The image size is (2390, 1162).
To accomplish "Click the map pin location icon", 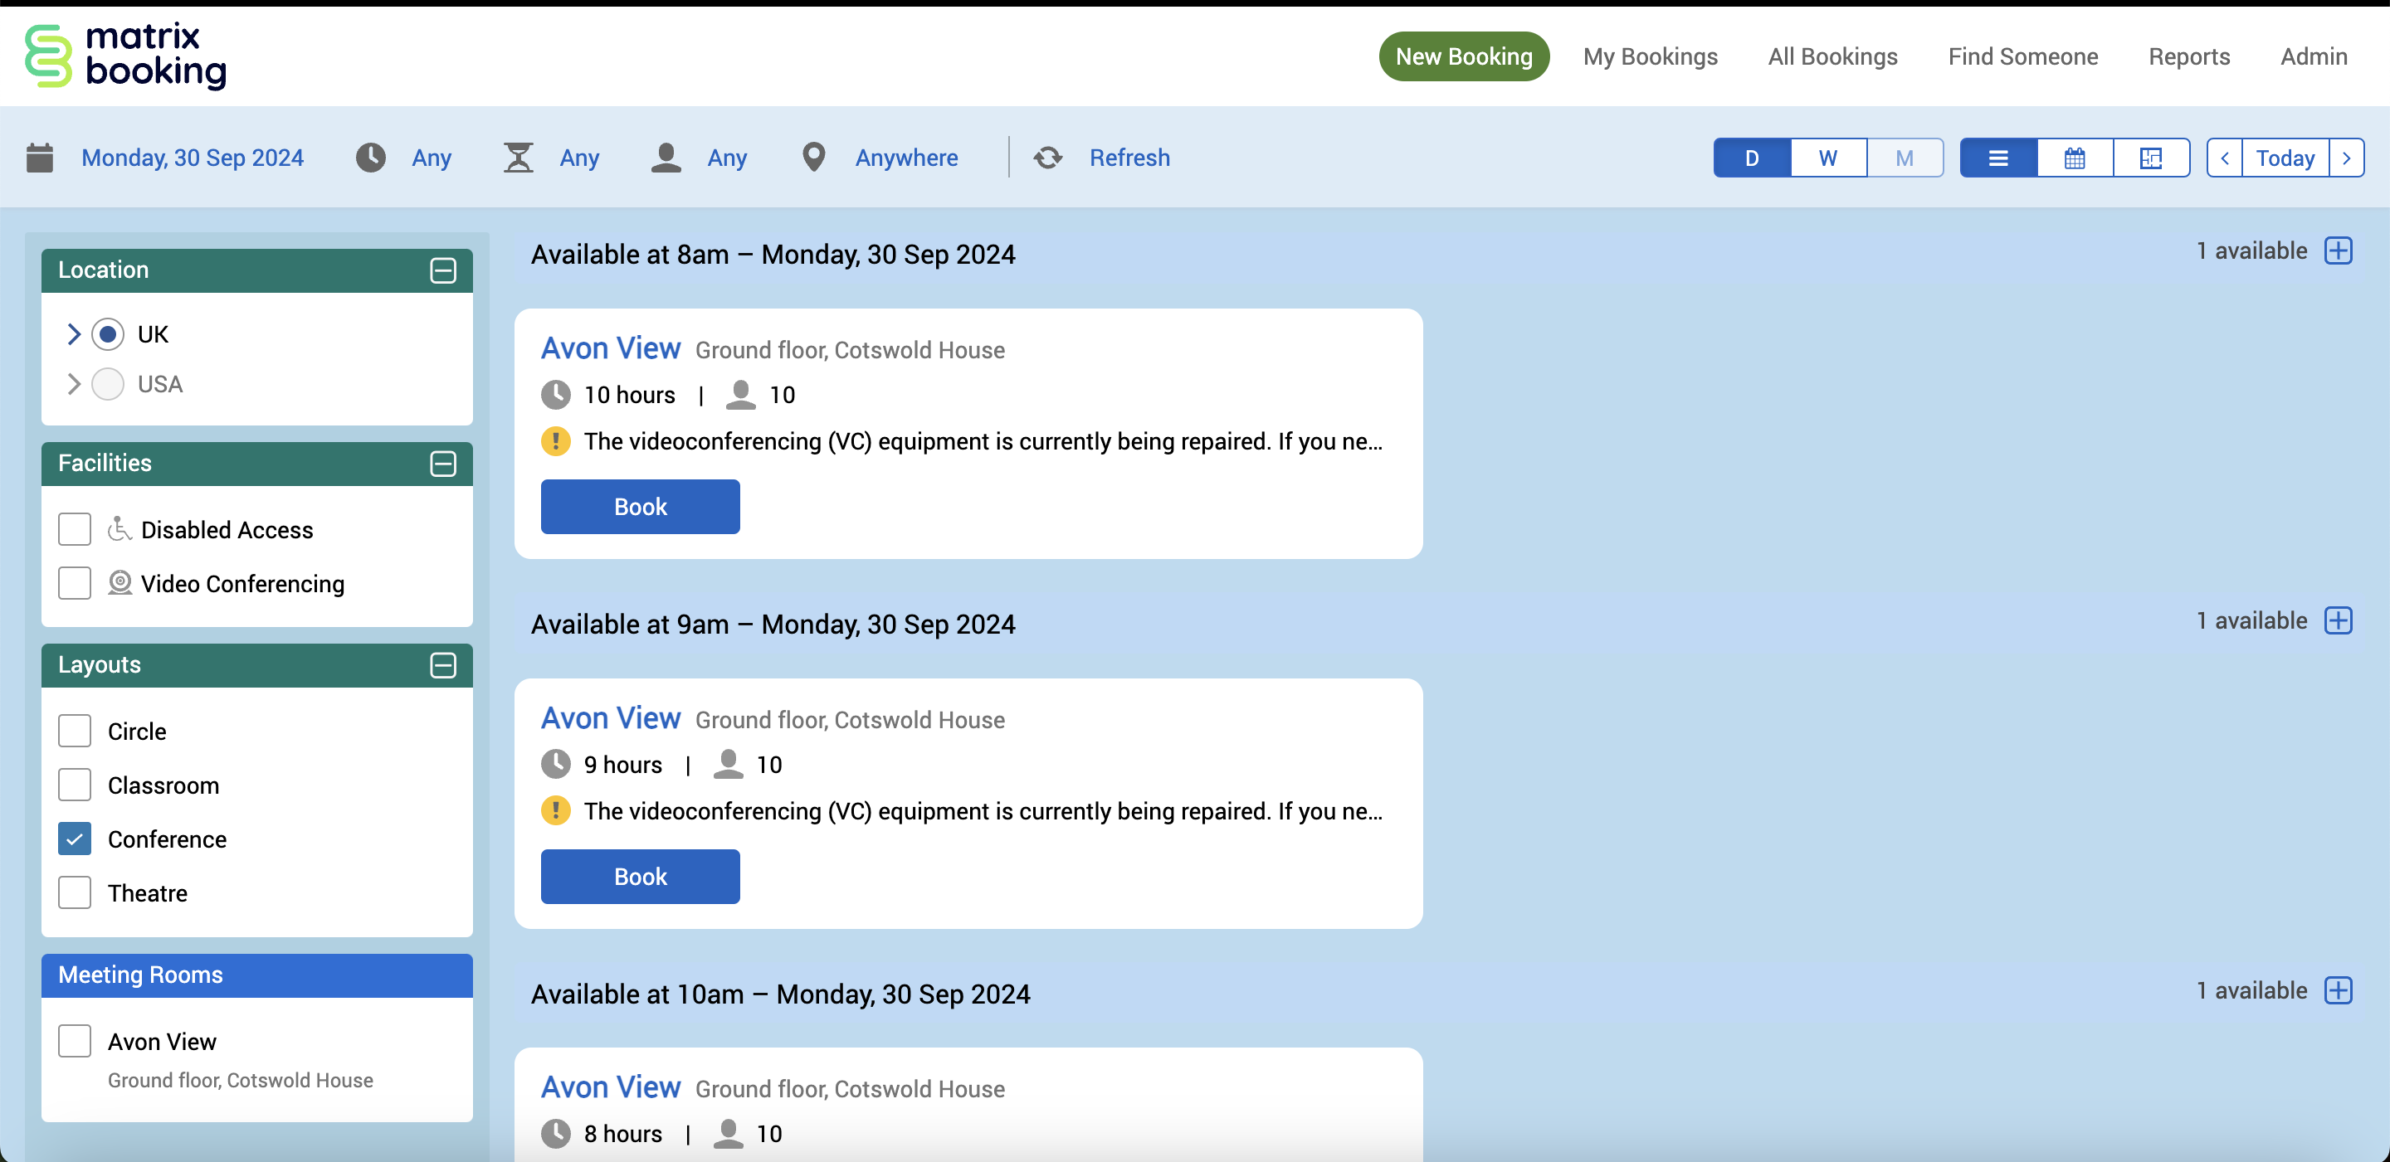I will [812, 158].
